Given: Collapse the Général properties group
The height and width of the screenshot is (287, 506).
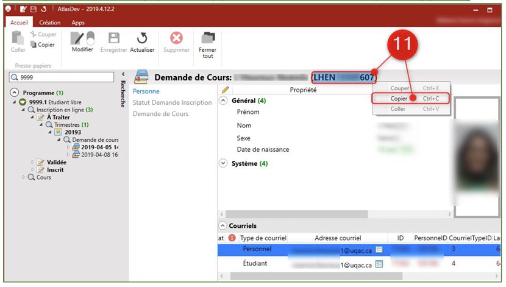Looking at the screenshot, I should [x=223, y=101].
